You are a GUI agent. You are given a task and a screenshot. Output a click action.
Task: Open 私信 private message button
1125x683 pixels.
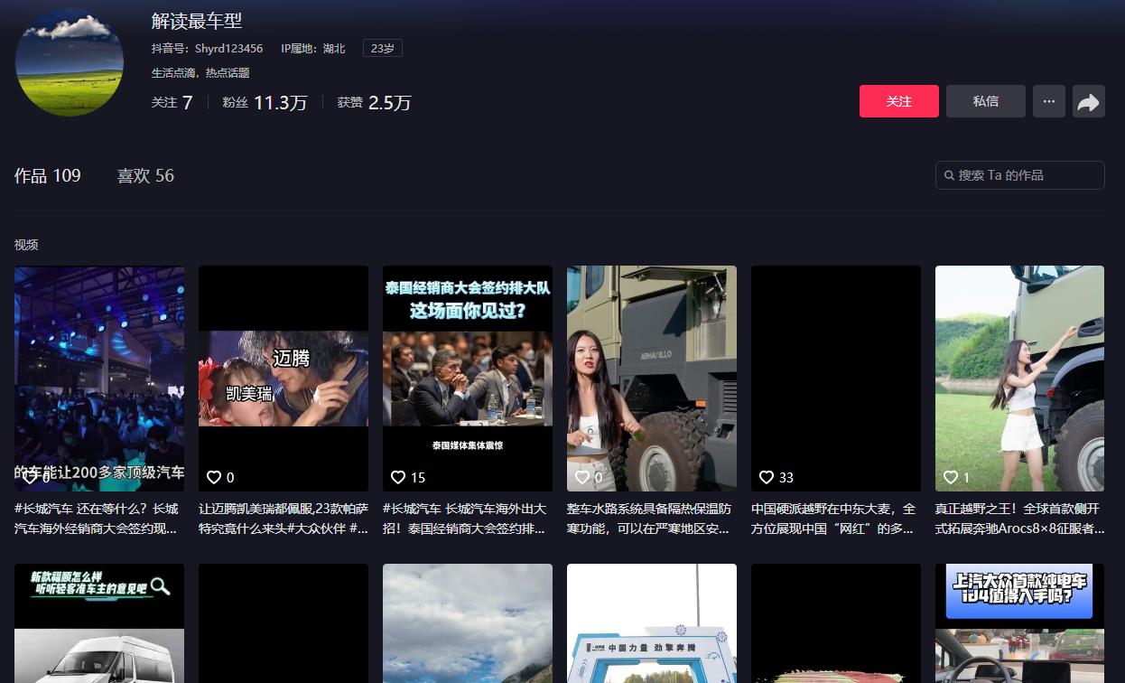pos(985,101)
